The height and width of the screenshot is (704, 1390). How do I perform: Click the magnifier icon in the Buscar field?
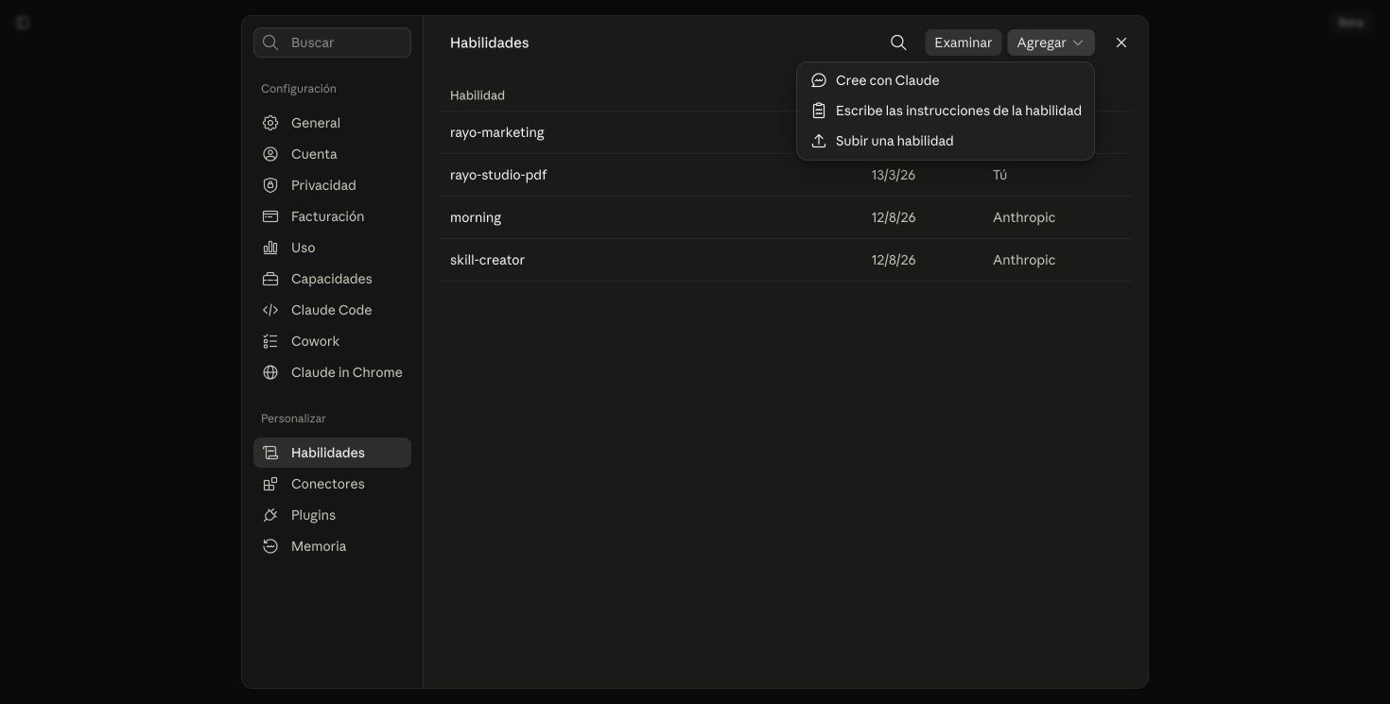(270, 43)
